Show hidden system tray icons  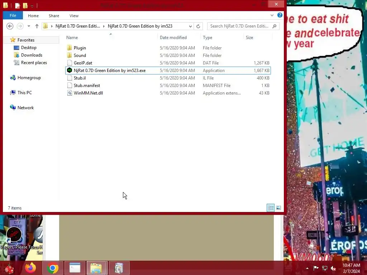307,268
